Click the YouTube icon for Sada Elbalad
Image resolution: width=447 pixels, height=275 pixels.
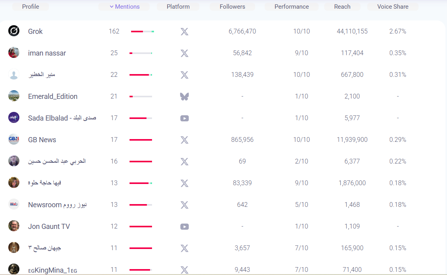184,118
